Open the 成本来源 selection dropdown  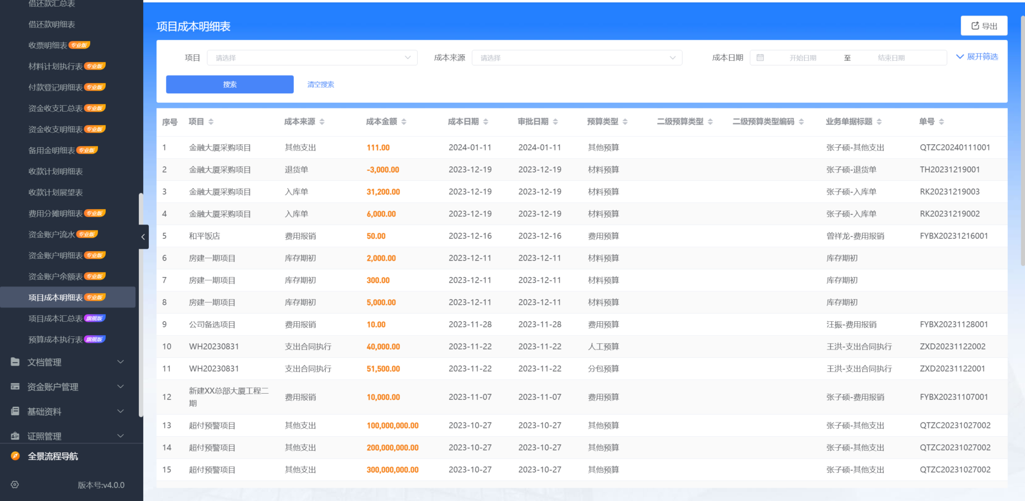tap(577, 57)
